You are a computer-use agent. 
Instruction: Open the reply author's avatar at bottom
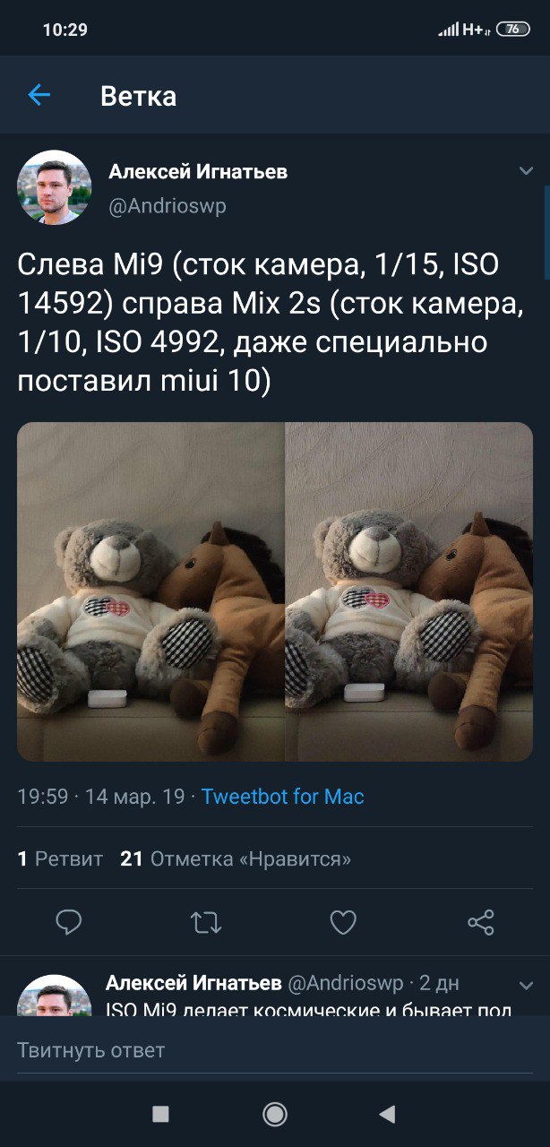55,995
